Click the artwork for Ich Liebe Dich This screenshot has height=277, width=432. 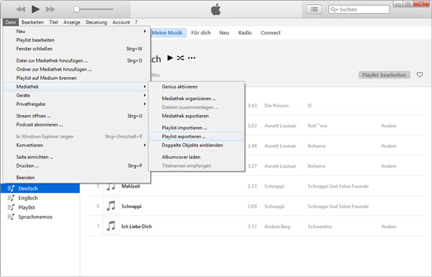point(111,226)
